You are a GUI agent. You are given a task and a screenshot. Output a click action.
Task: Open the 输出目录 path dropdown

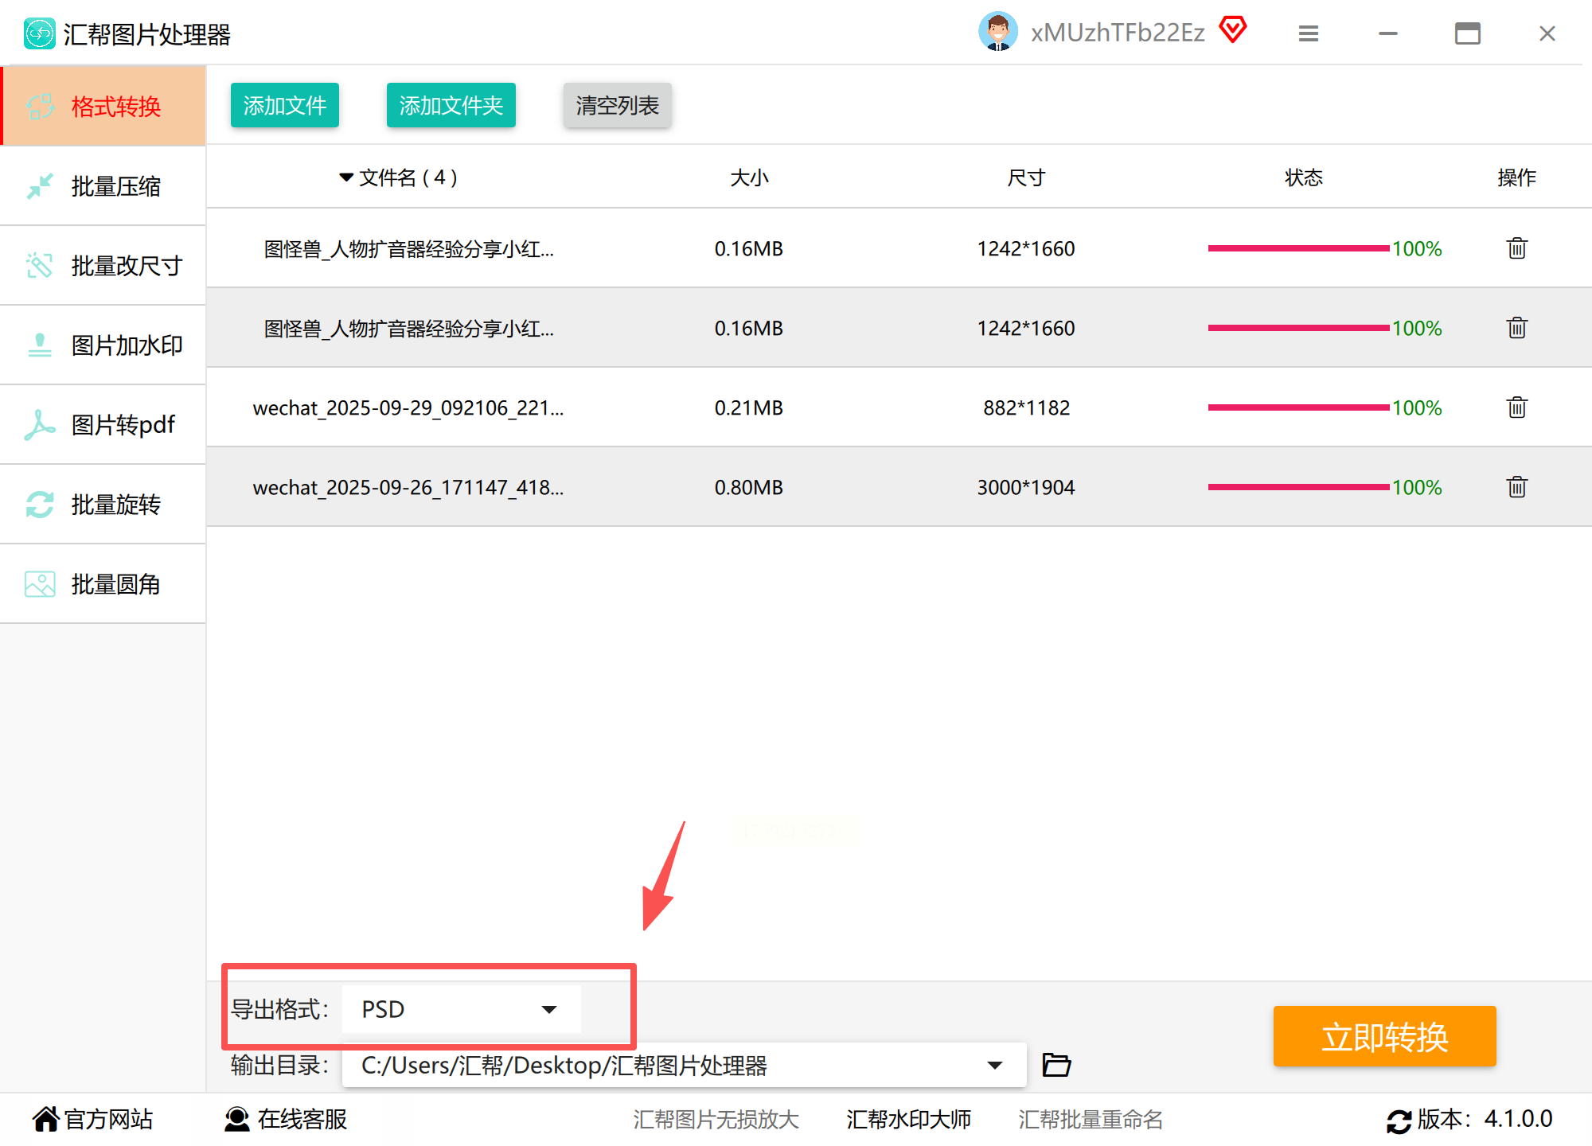[x=994, y=1065]
